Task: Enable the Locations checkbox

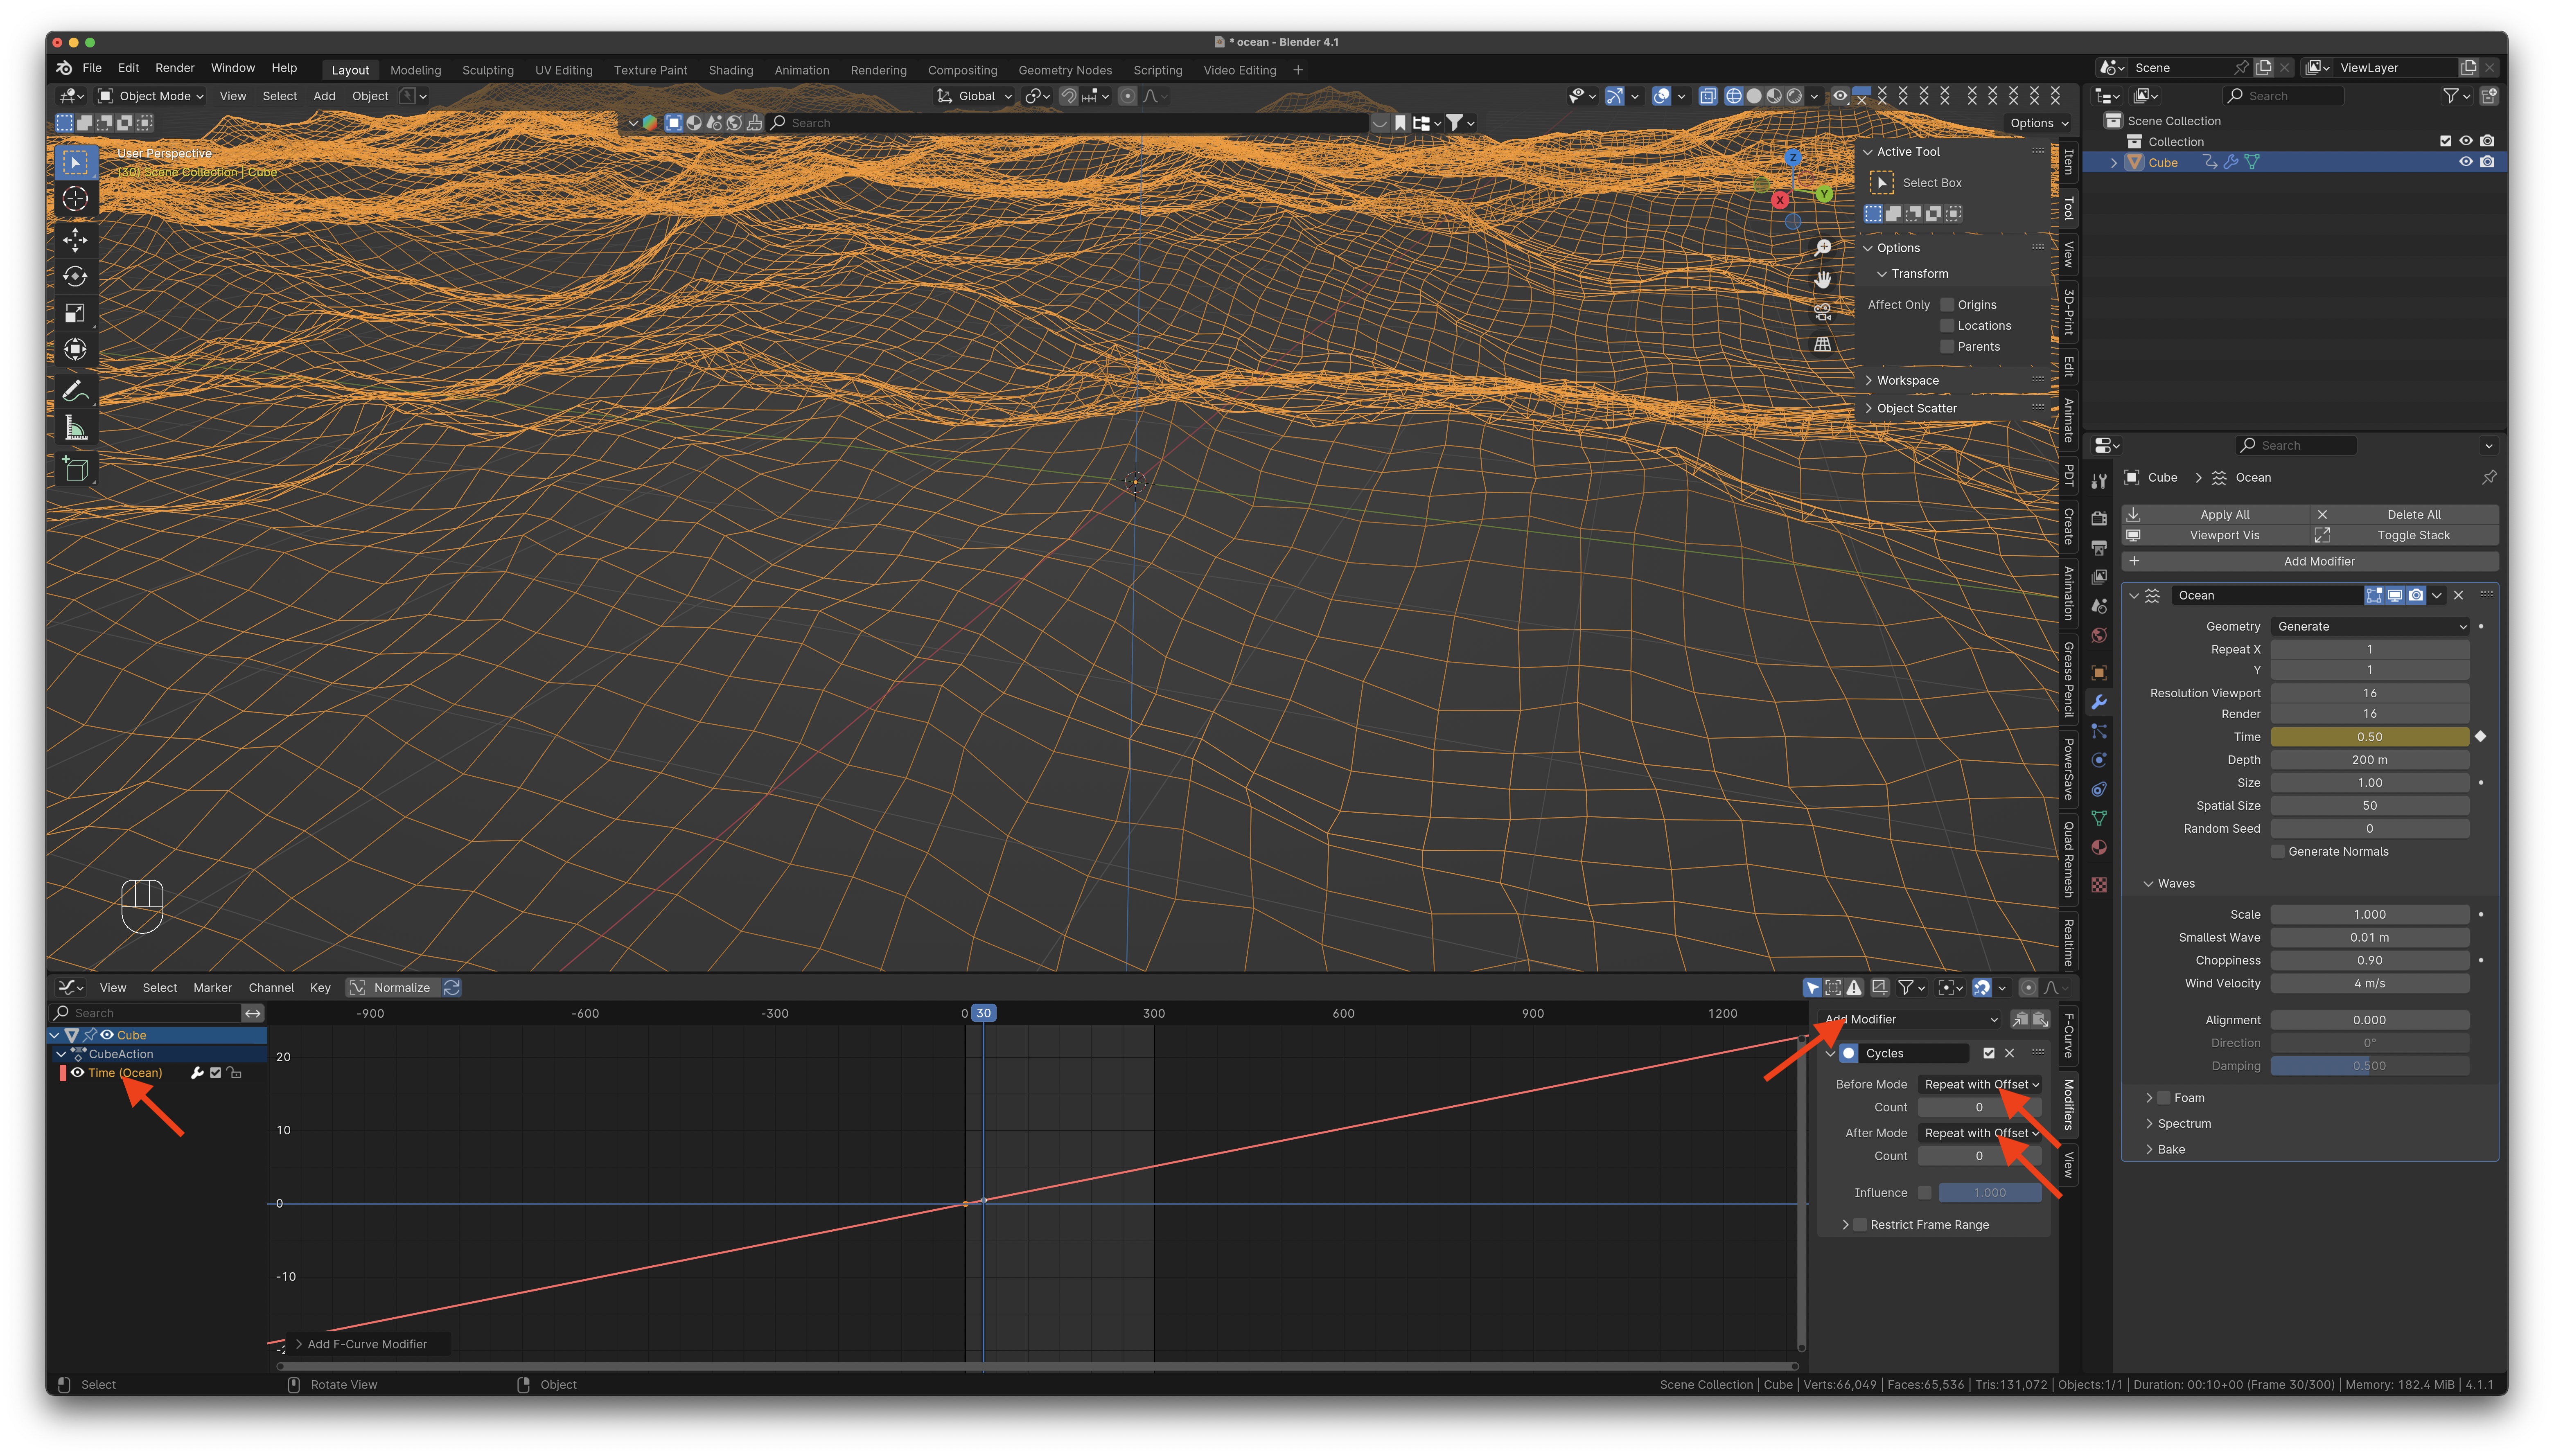Action: tap(1946, 326)
